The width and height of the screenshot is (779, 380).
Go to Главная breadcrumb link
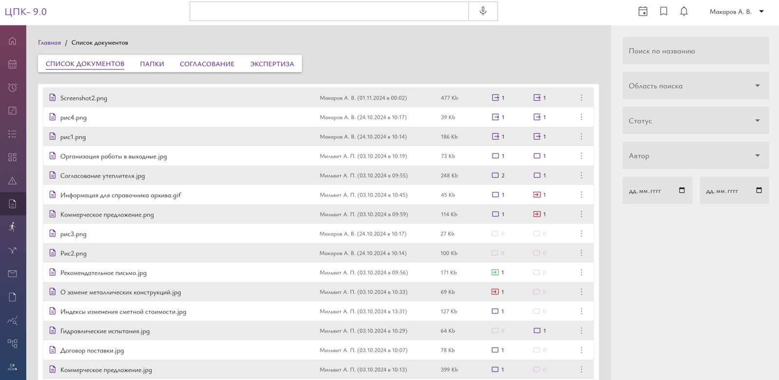50,43
